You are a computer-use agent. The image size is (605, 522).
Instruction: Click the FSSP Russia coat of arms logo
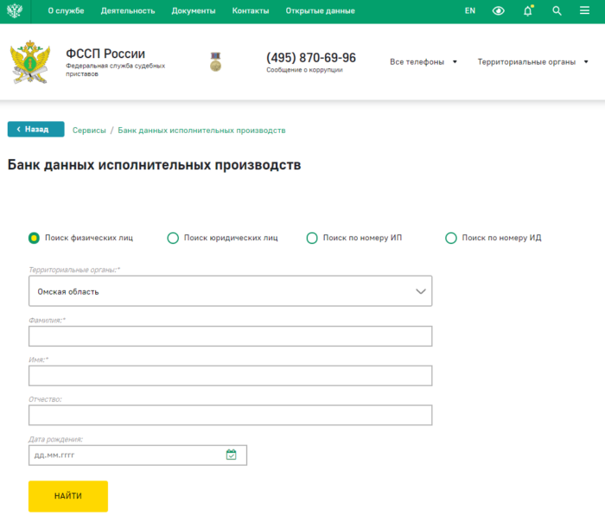click(30, 62)
